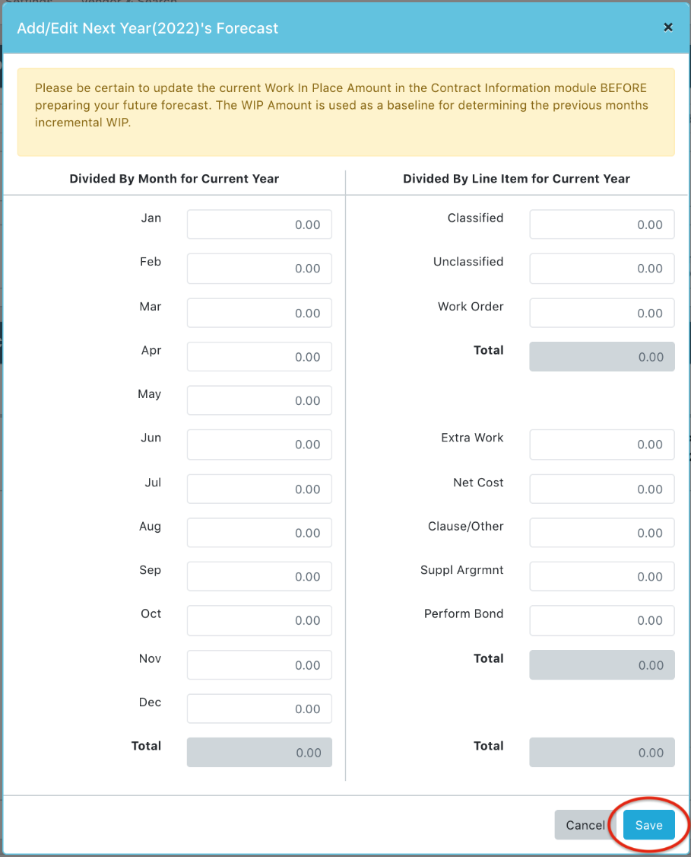691x857 pixels.
Task: Select the Suppl Argrmnt field
Action: click(602, 576)
